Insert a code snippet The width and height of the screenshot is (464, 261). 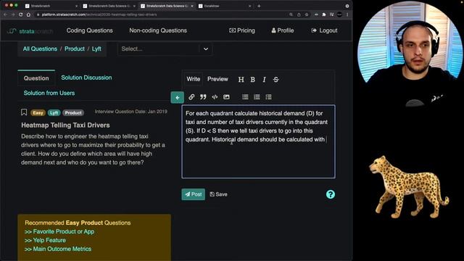215,96
